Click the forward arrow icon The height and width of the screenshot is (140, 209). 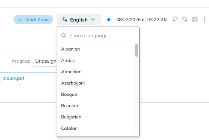click(185, 19)
